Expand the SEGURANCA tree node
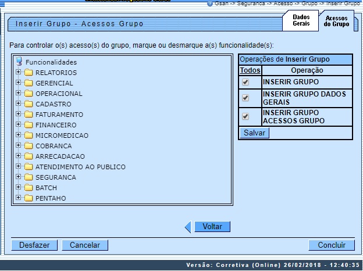This screenshot has width=363, height=271. click(x=18, y=177)
